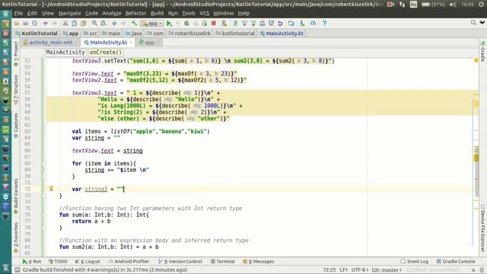Open the Logcat tool window
Viewport: 487px width, 274px height.
(x=88, y=262)
